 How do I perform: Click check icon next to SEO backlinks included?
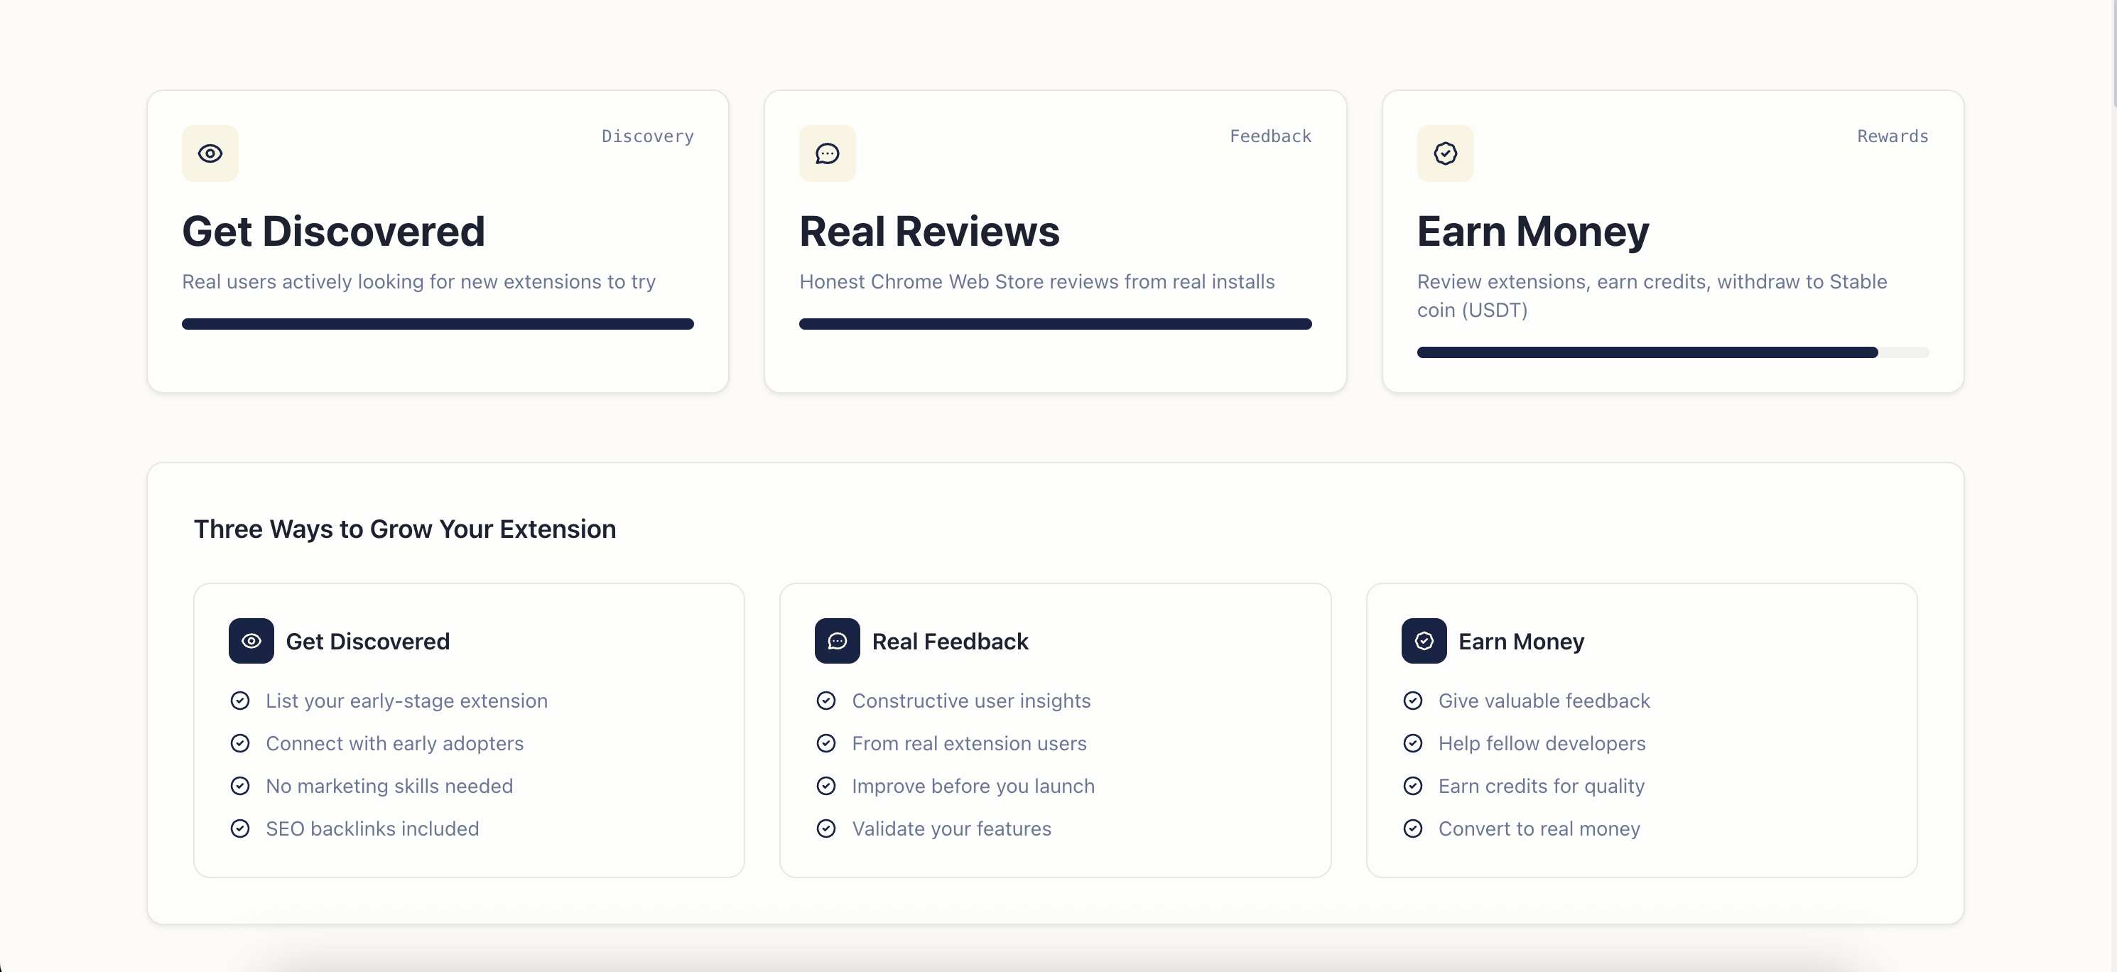(x=240, y=828)
